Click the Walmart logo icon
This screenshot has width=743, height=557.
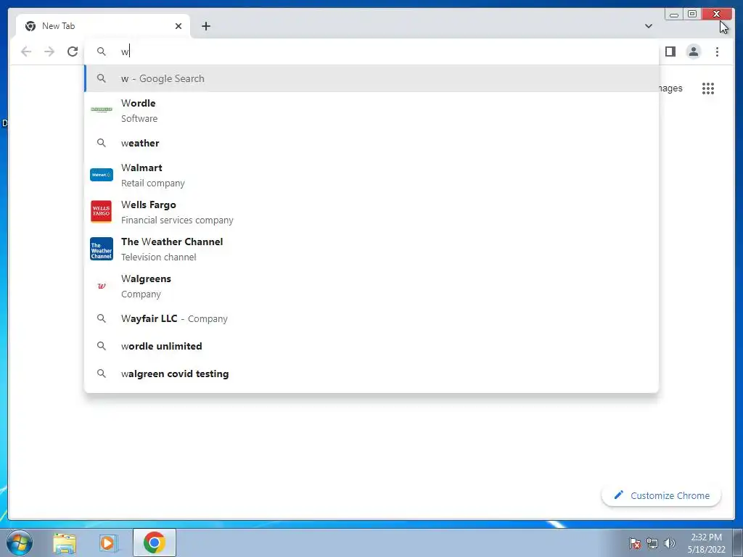[x=102, y=175]
